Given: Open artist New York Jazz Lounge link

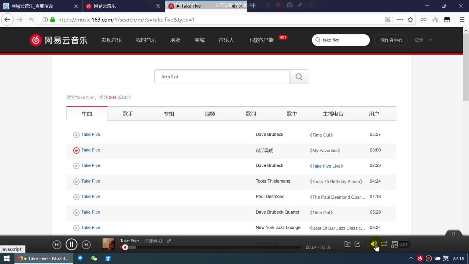Looking at the screenshot, I should tap(278, 228).
